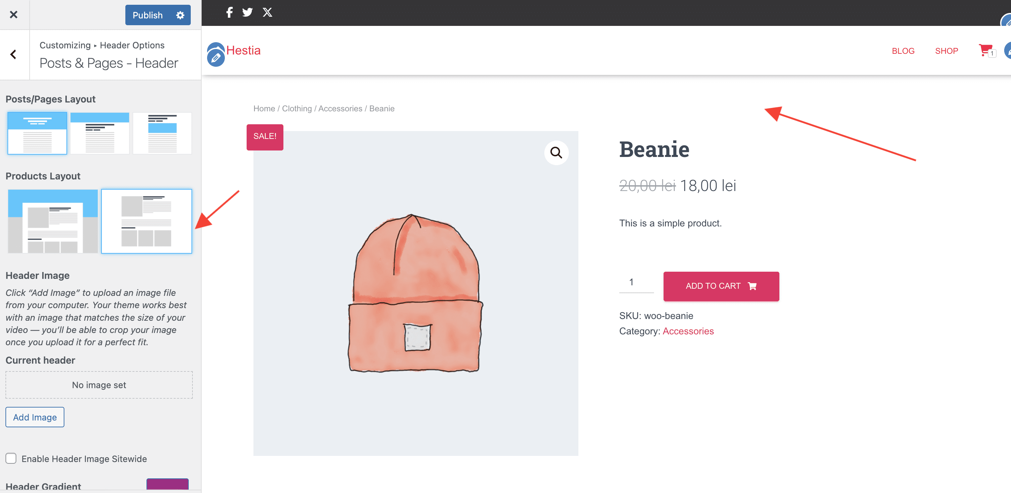
Task: Select third Posts/Pages layout option
Action: [162, 133]
